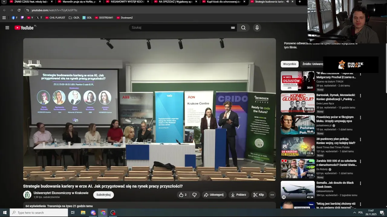
Task: Open site information icon in address bar
Action: 28,10
